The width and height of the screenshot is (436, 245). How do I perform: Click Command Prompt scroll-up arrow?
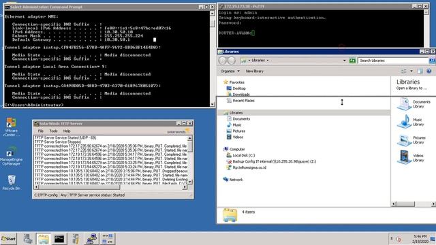(212, 13)
